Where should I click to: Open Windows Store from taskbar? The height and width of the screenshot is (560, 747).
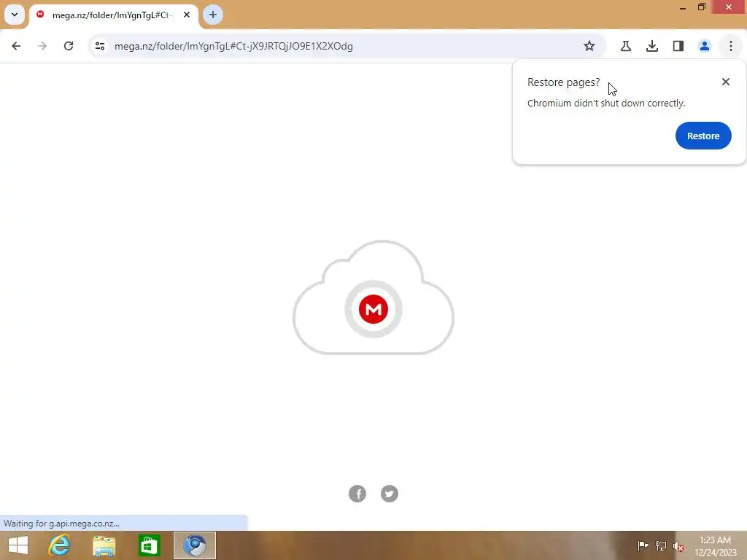(149, 545)
